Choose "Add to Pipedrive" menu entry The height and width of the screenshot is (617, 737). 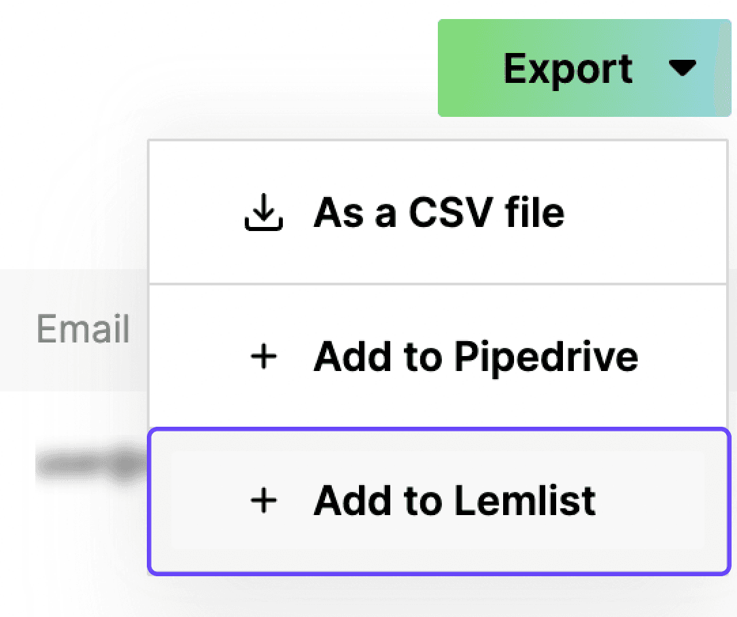475,357
